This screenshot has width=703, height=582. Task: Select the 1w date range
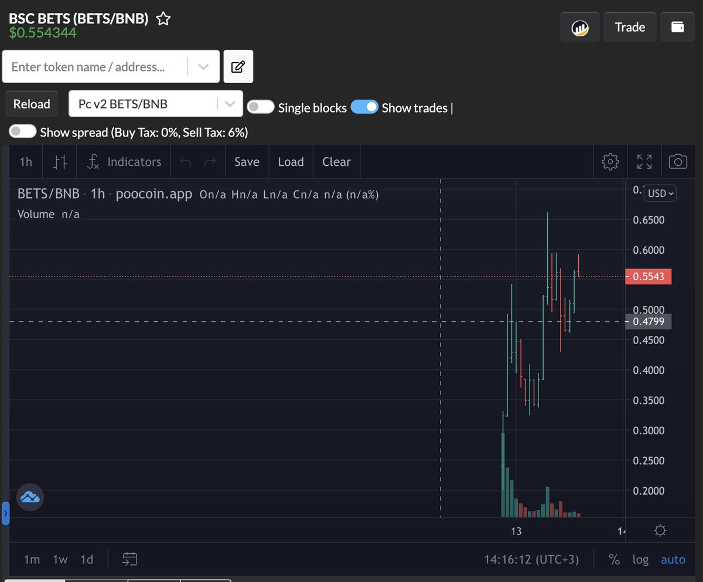coord(60,559)
